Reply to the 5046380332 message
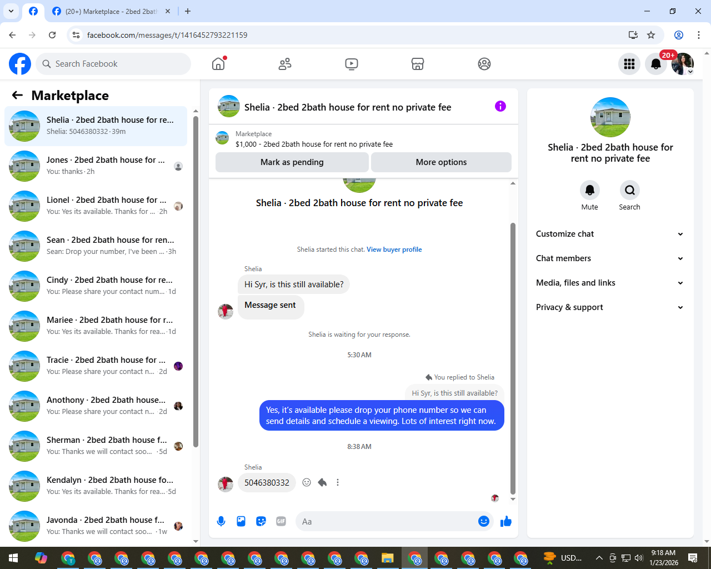This screenshot has height=569, width=711. coord(322,482)
